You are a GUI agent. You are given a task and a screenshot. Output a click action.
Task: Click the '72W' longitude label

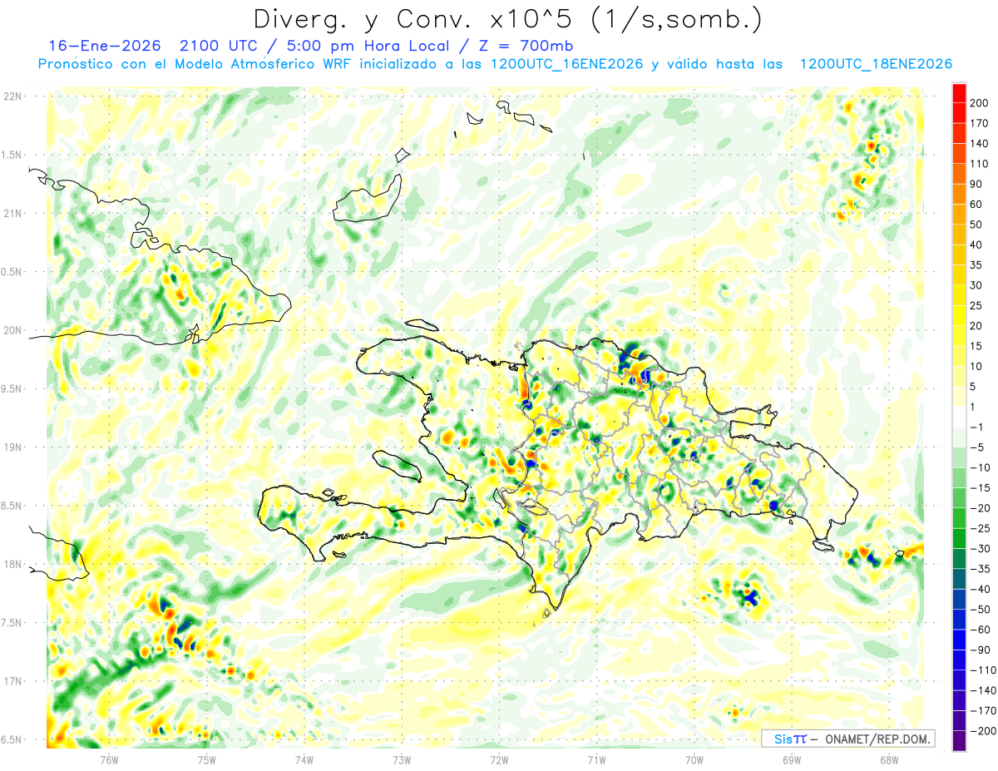click(499, 759)
